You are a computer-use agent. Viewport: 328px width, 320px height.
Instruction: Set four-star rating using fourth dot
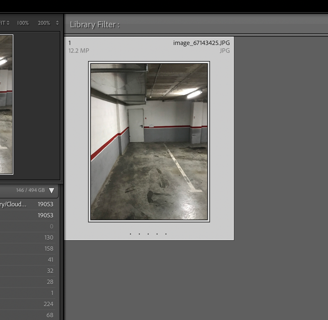[x=157, y=234]
